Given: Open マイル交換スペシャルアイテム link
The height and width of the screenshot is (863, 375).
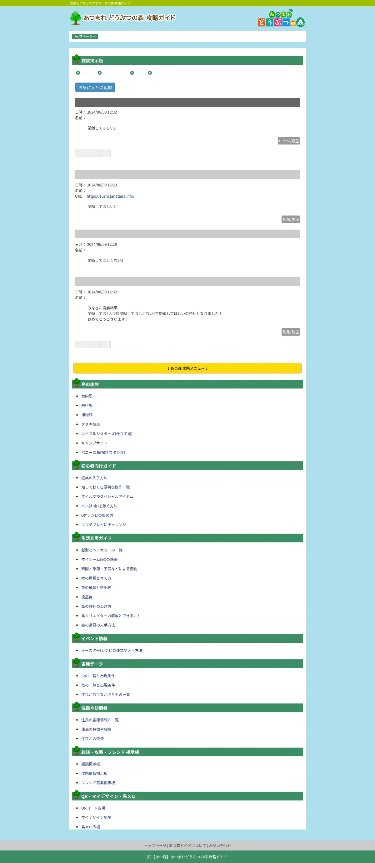Looking at the screenshot, I should pos(107,497).
